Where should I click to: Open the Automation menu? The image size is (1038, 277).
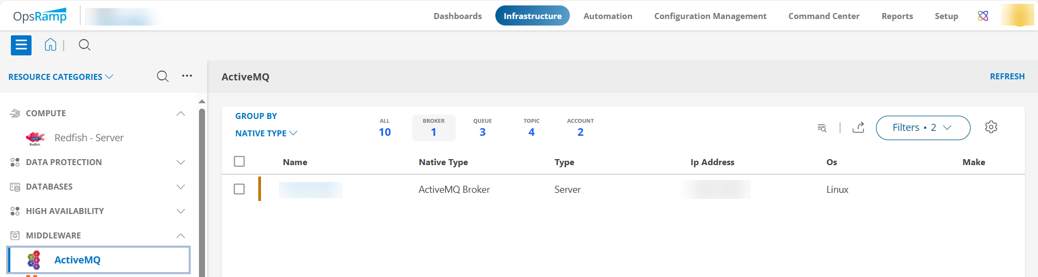608,16
